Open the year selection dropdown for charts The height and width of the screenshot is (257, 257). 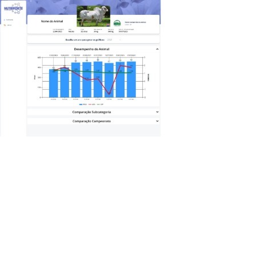point(114,40)
